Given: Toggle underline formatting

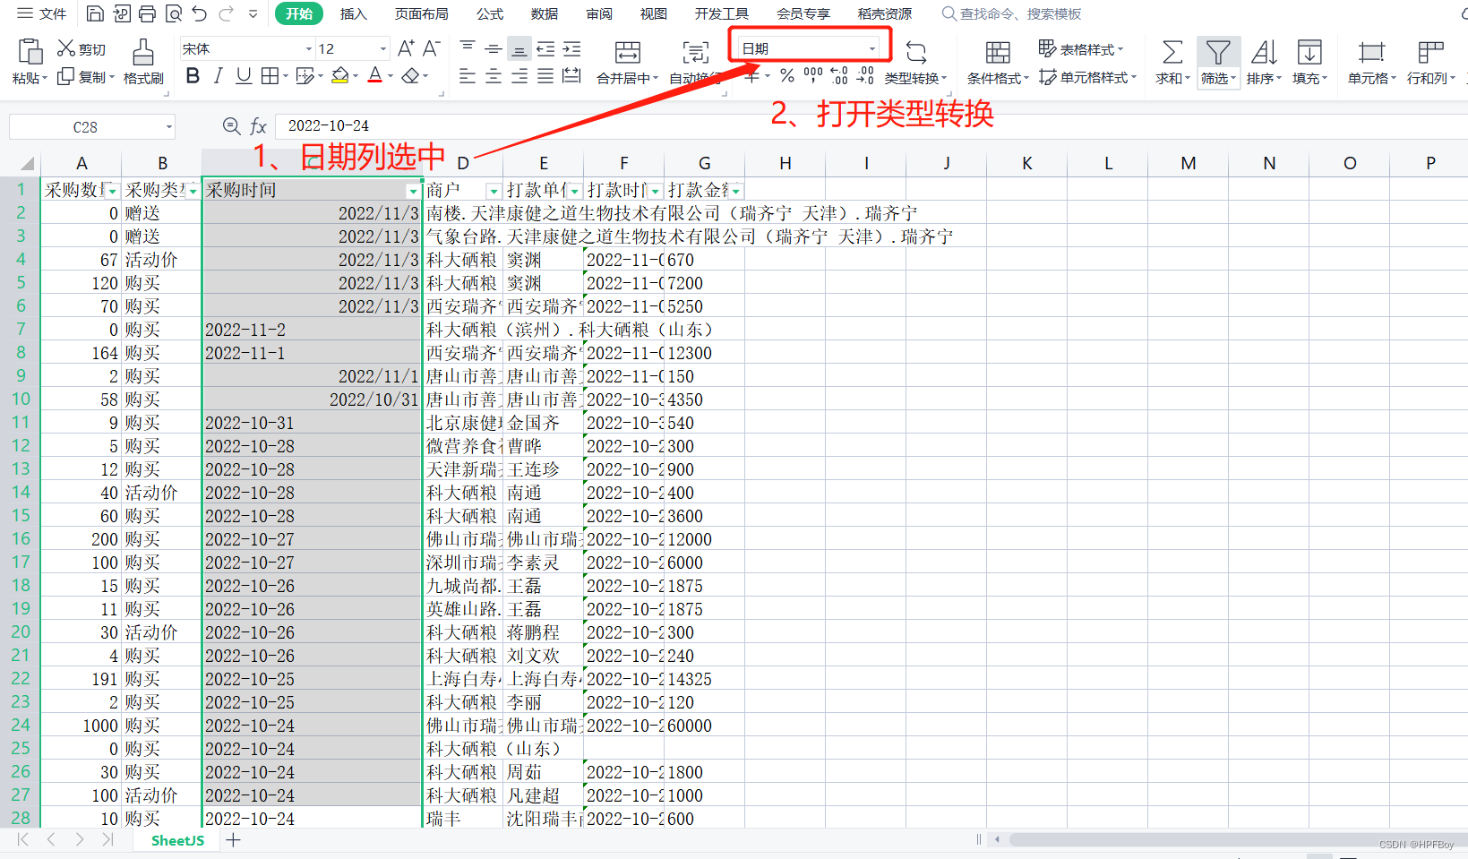Looking at the screenshot, I should coord(243,76).
